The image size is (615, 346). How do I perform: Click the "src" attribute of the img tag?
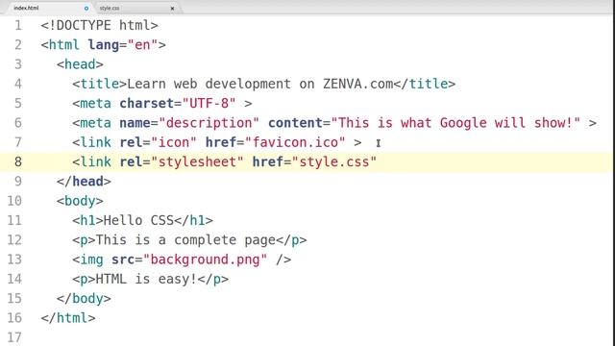click(123, 259)
